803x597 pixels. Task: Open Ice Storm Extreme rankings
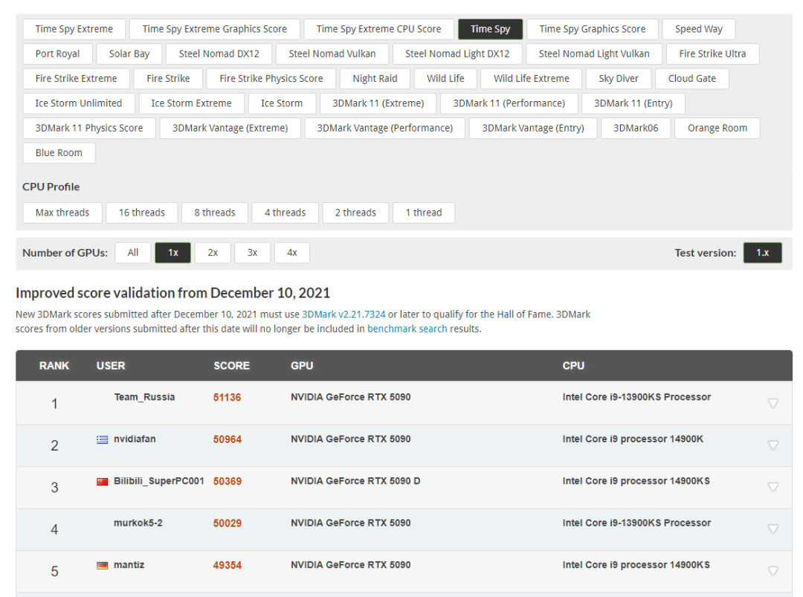pyautogui.click(x=191, y=103)
